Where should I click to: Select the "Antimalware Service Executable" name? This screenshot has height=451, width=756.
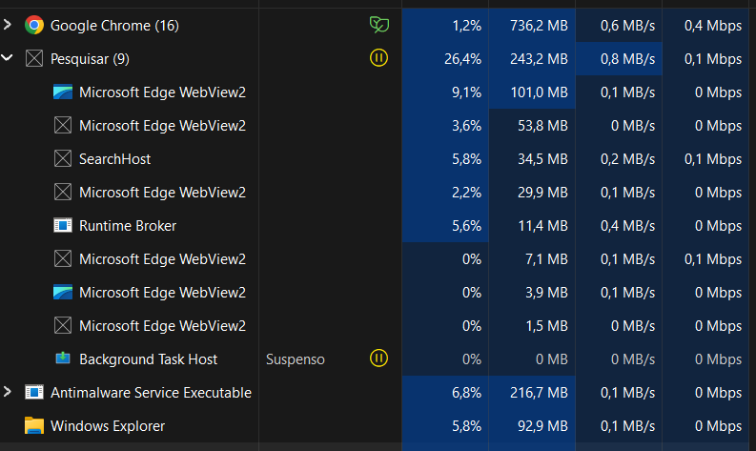(151, 393)
